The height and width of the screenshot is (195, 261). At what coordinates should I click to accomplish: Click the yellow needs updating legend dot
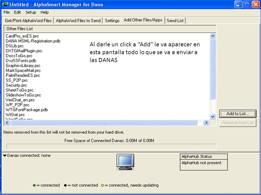click(x=102, y=185)
